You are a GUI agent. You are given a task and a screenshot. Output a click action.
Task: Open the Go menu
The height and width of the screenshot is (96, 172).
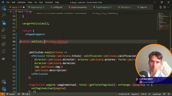pos(36,2)
